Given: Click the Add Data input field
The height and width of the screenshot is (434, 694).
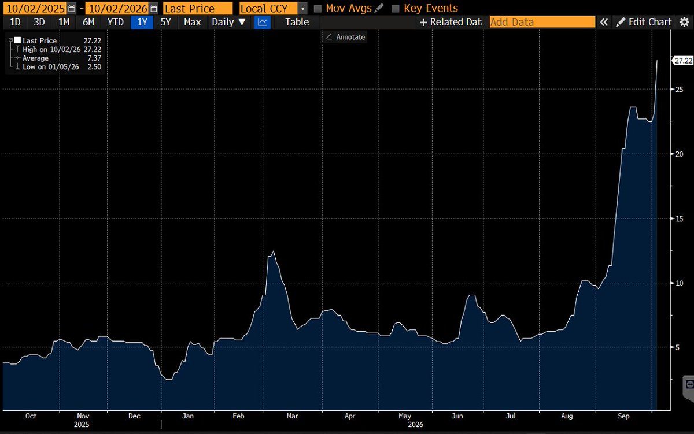Looking at the screenshot, I should [542, 22].
